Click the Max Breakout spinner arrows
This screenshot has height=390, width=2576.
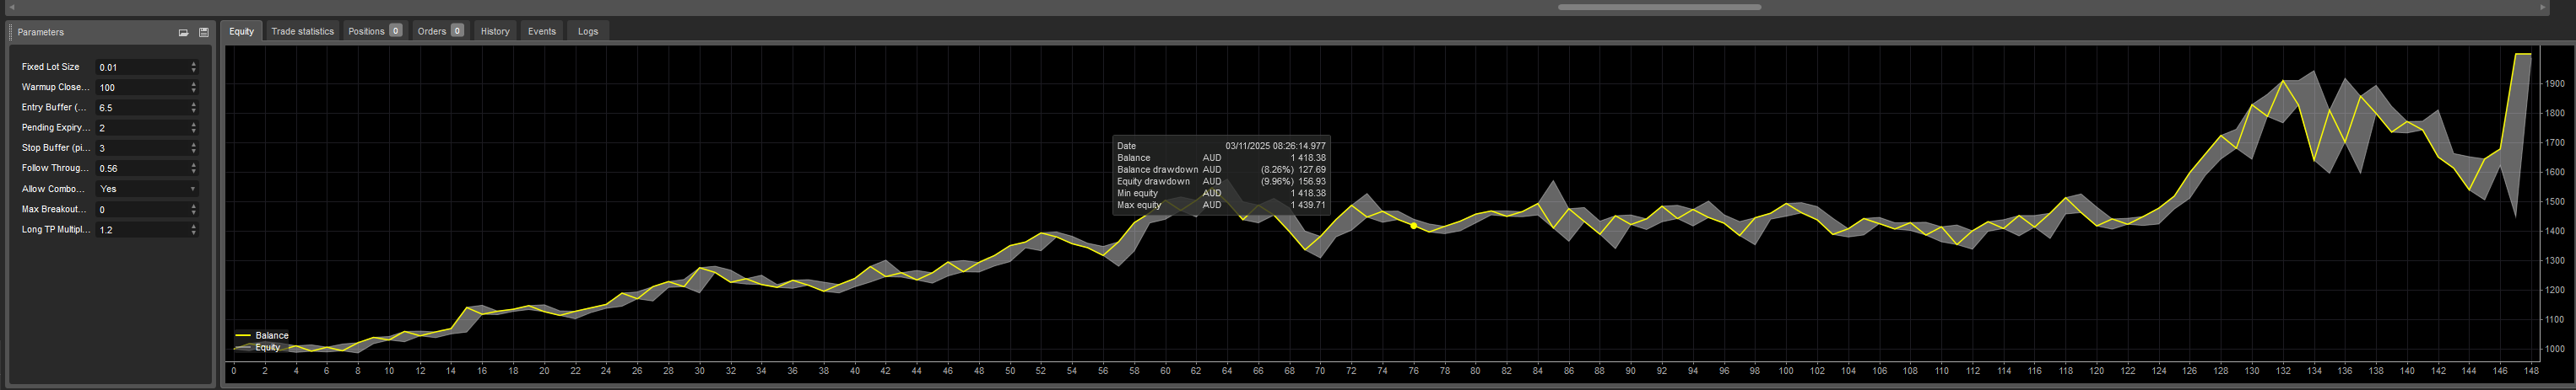pos(194,210)
